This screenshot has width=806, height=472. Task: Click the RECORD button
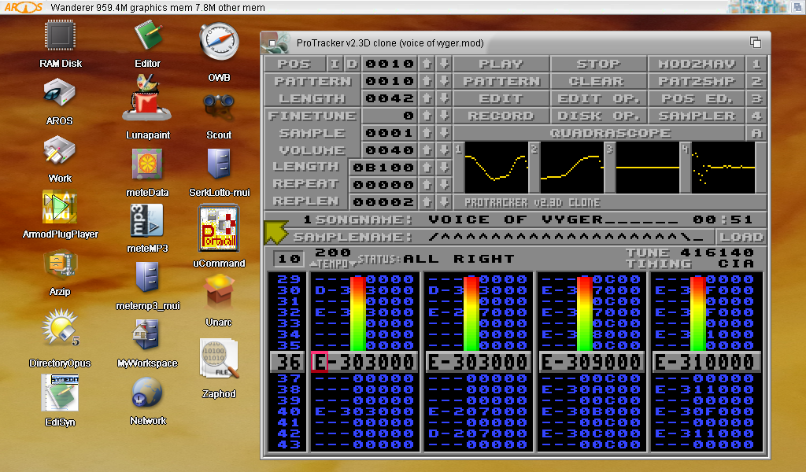(501, 116)
